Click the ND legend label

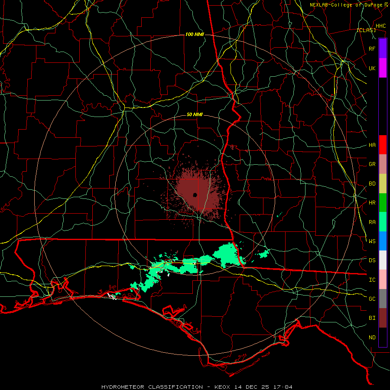[x=372, y=338]
